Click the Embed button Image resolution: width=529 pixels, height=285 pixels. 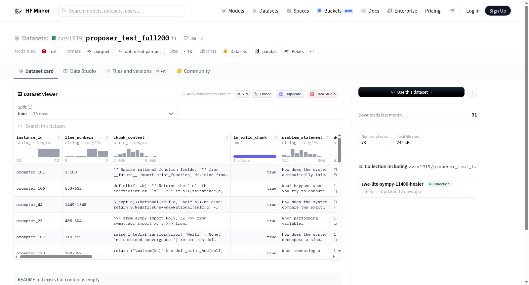[x=263, y=94]
